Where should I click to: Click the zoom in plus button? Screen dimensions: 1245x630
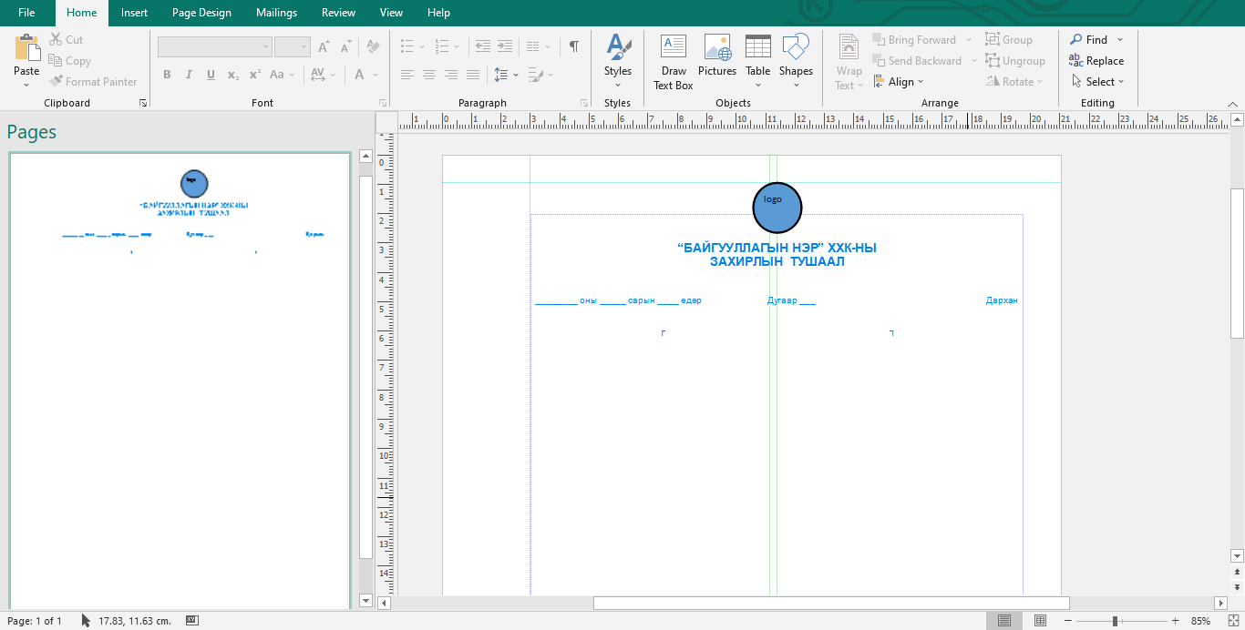(x=1175, y=621)
